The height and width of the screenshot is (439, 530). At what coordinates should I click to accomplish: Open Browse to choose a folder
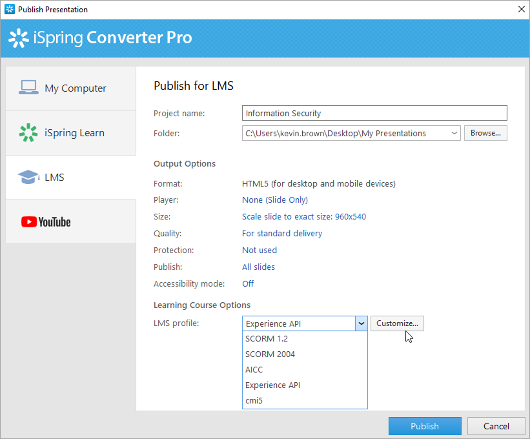(485, 134)
